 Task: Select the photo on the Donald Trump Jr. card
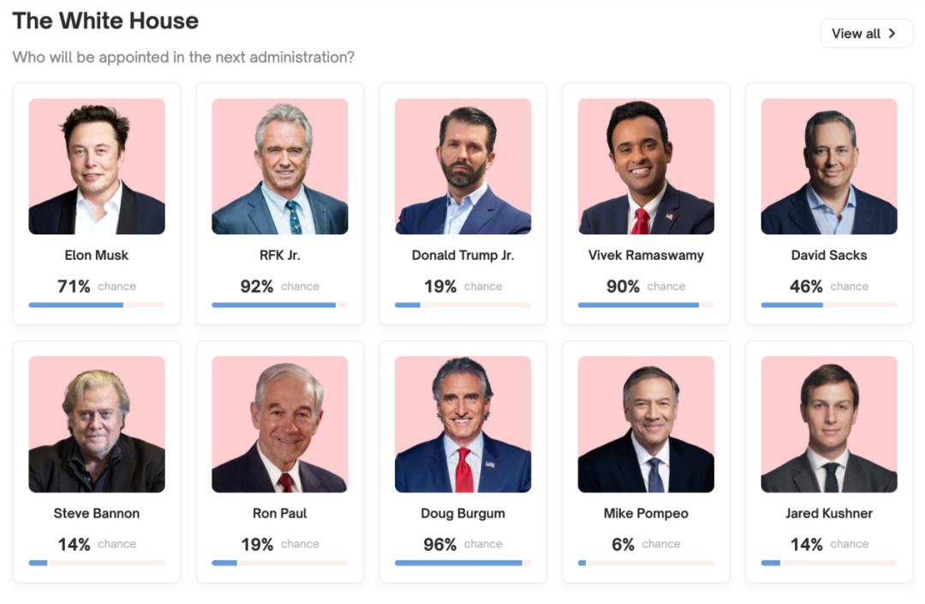tap(462, 166)
